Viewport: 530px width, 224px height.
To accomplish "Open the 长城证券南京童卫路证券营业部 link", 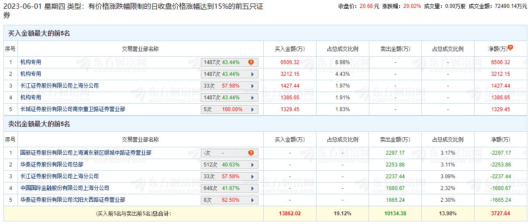I will pos(72,109).
